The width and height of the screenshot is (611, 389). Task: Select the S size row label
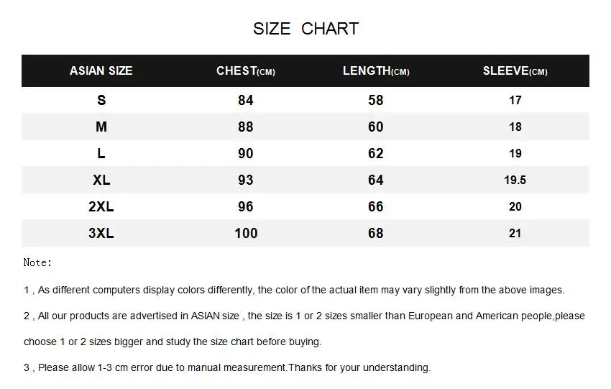[101, 100]
